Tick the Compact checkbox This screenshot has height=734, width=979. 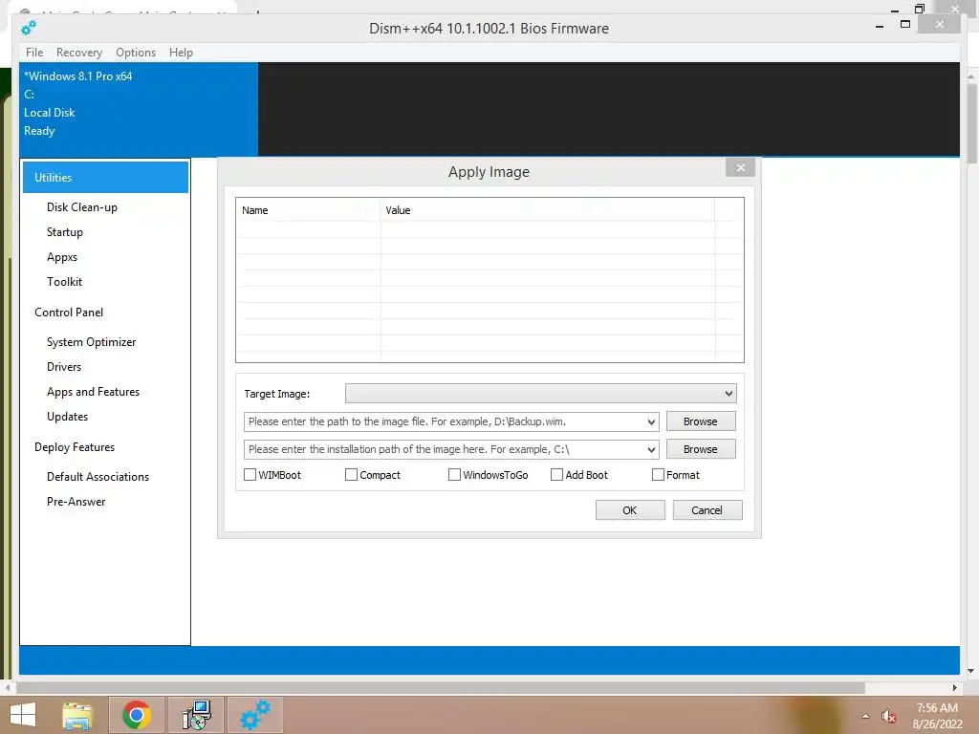[351, 475]
